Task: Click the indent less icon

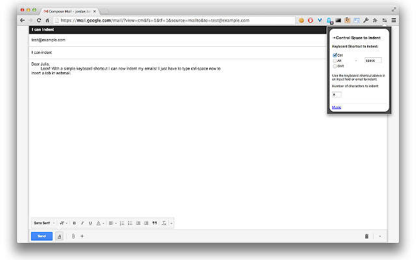Action: coord(138,223)
